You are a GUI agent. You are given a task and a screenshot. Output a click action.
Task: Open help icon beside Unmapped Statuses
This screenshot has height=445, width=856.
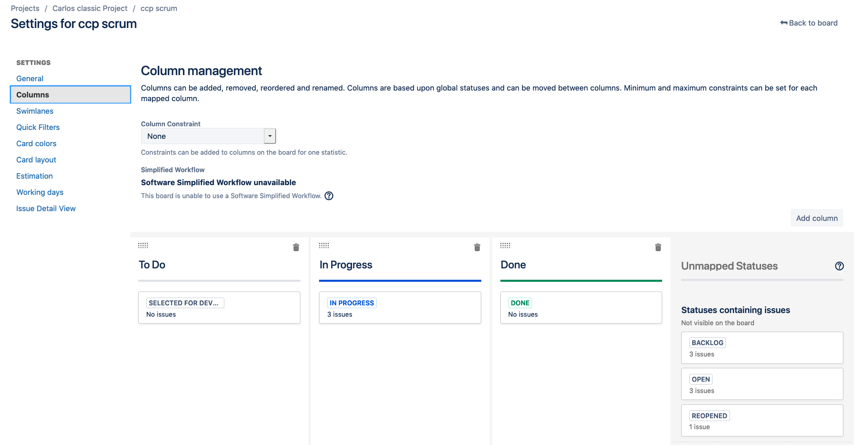click(x=839, y=266)
